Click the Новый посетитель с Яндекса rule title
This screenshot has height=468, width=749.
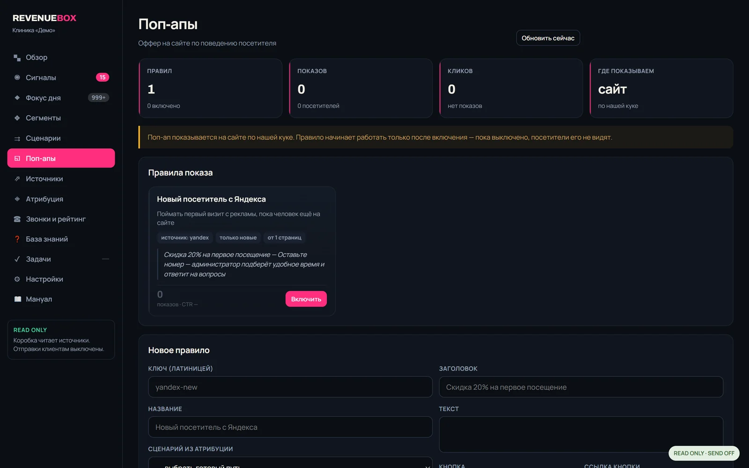(211, 199)
